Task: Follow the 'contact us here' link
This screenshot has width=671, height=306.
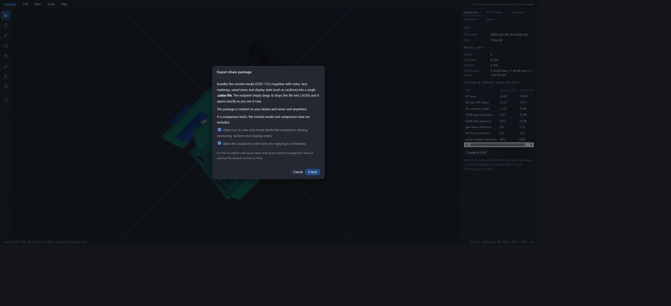Action: pyautogui.click(x=252, y=158)
